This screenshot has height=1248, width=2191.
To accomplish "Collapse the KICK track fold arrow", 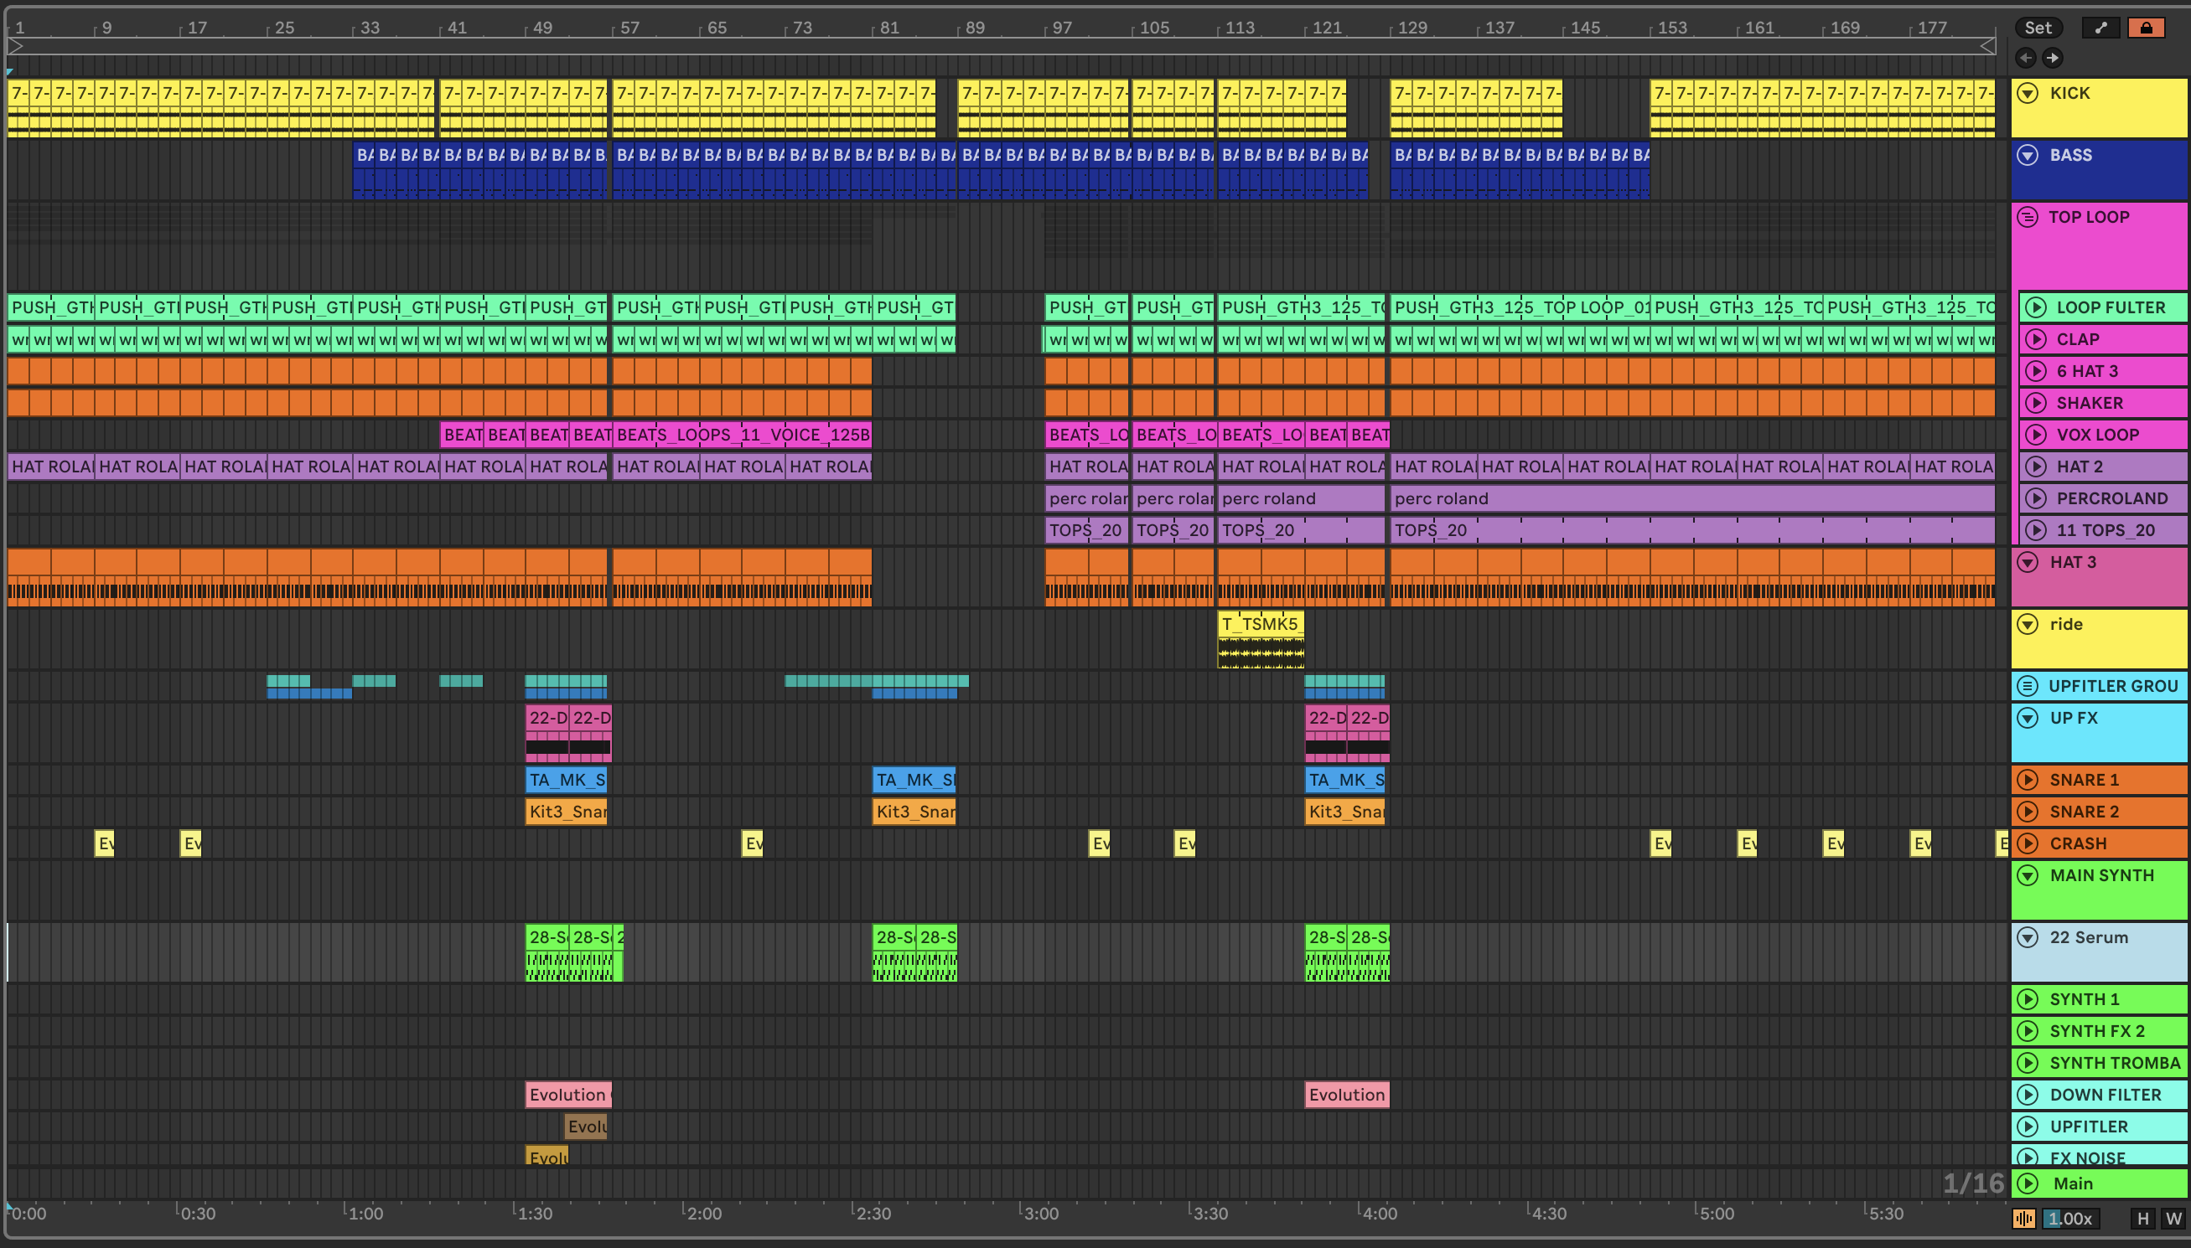I will [2028, 94].
